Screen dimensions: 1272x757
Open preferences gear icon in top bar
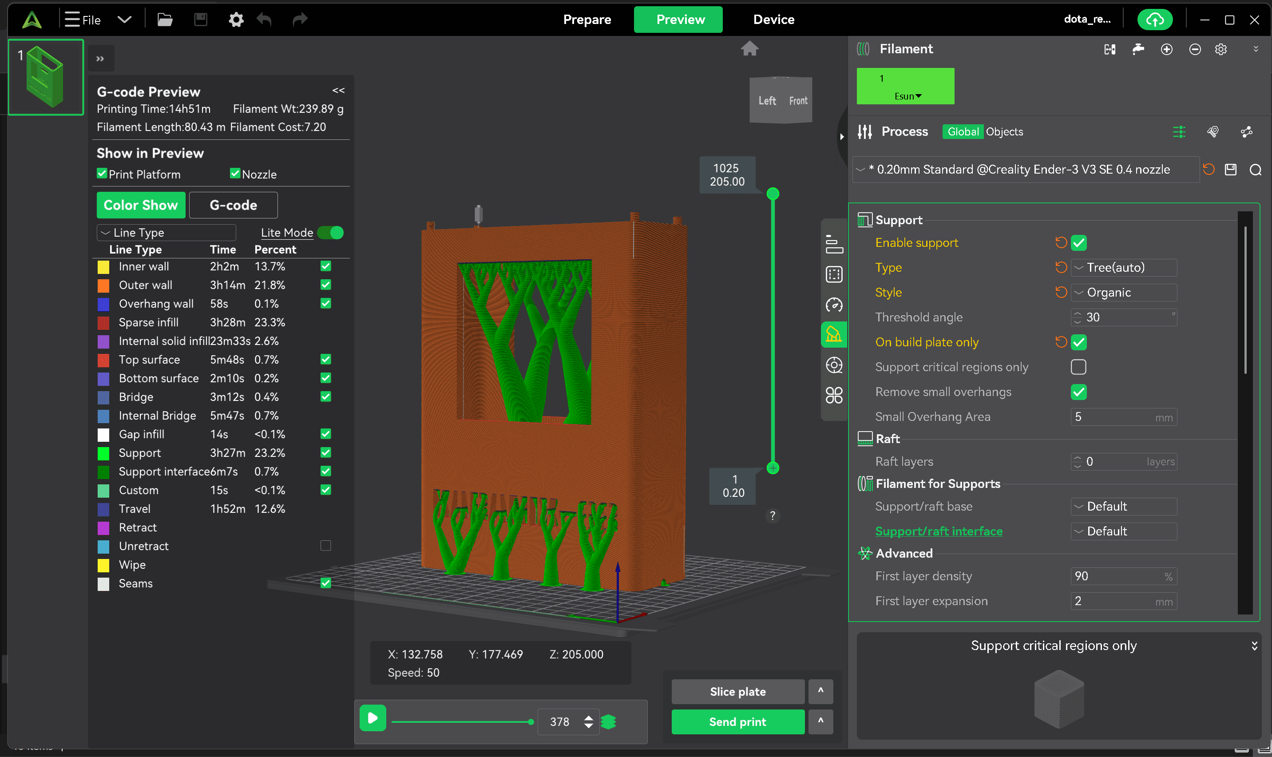pos(236,20)
